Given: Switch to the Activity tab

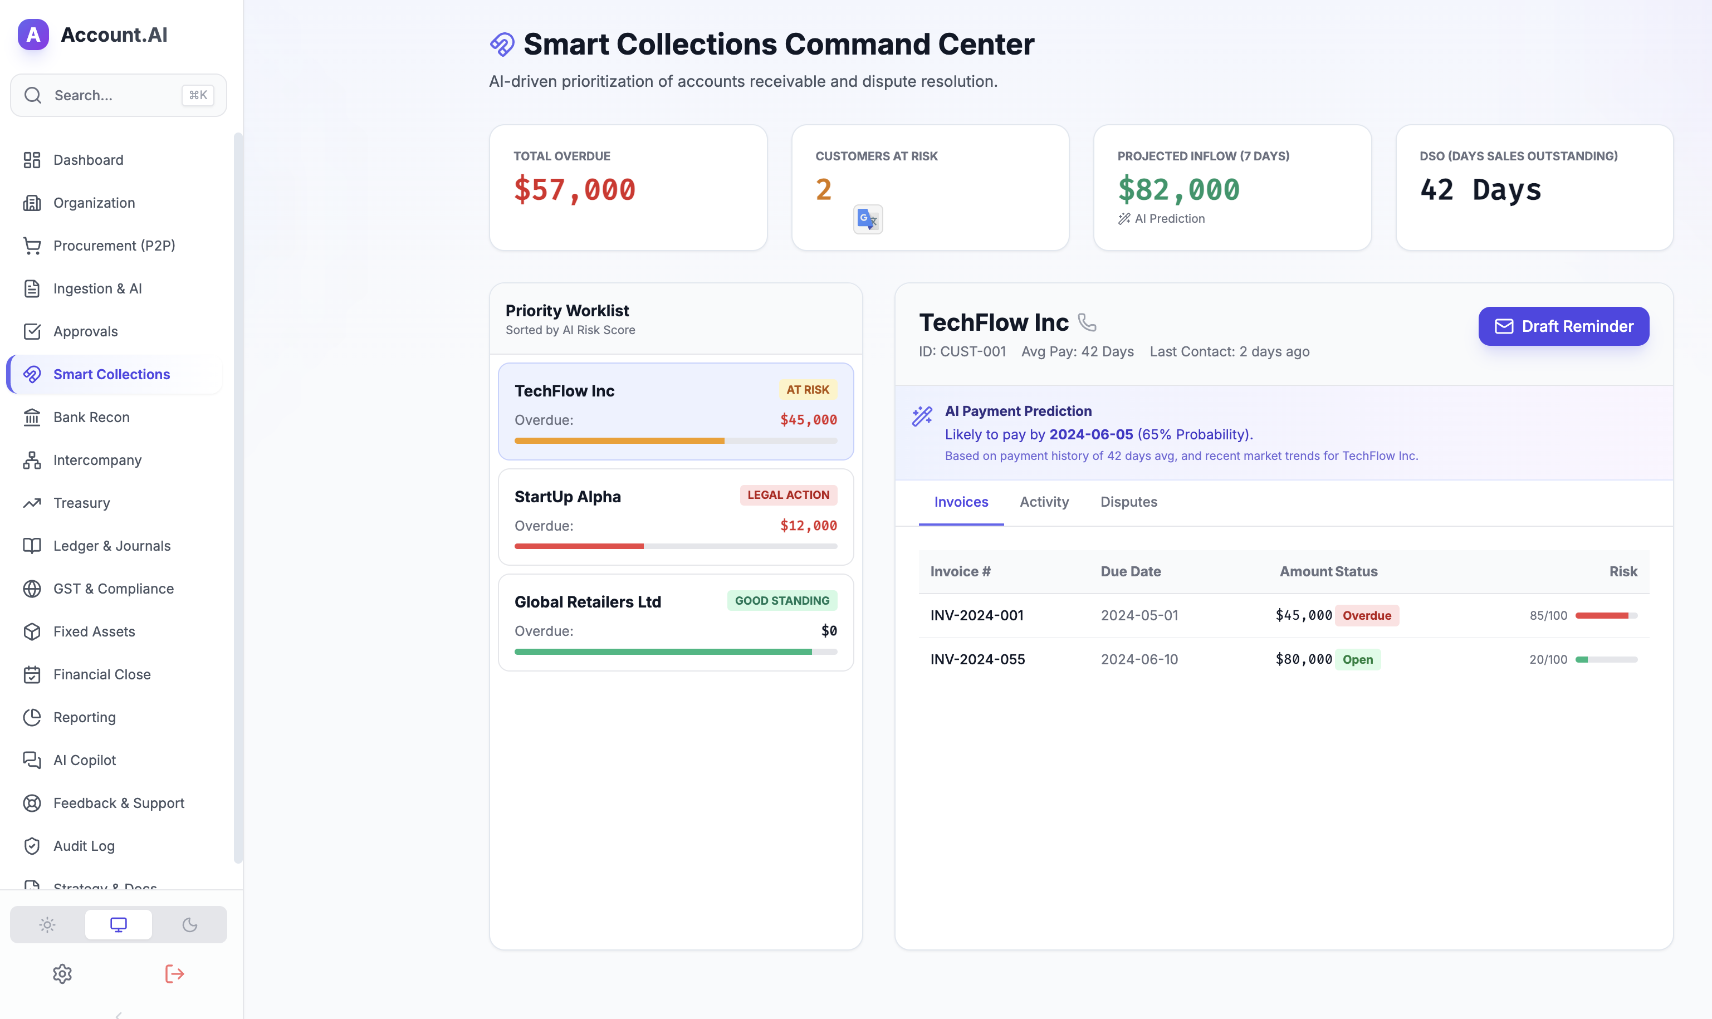Looking at the screenshot, I should click(1044, 502).
